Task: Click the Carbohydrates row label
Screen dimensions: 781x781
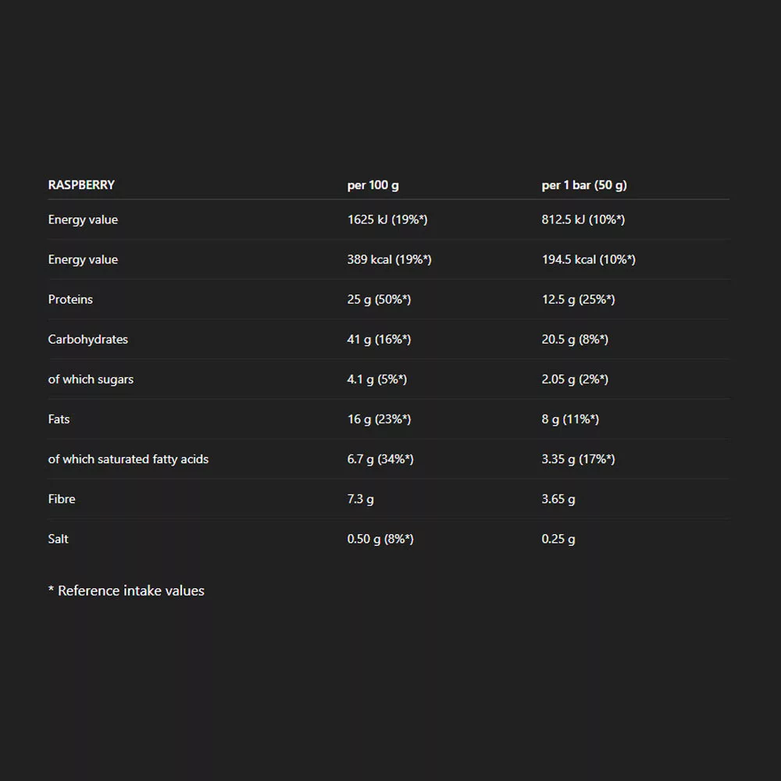Action: tap(87, 339)
